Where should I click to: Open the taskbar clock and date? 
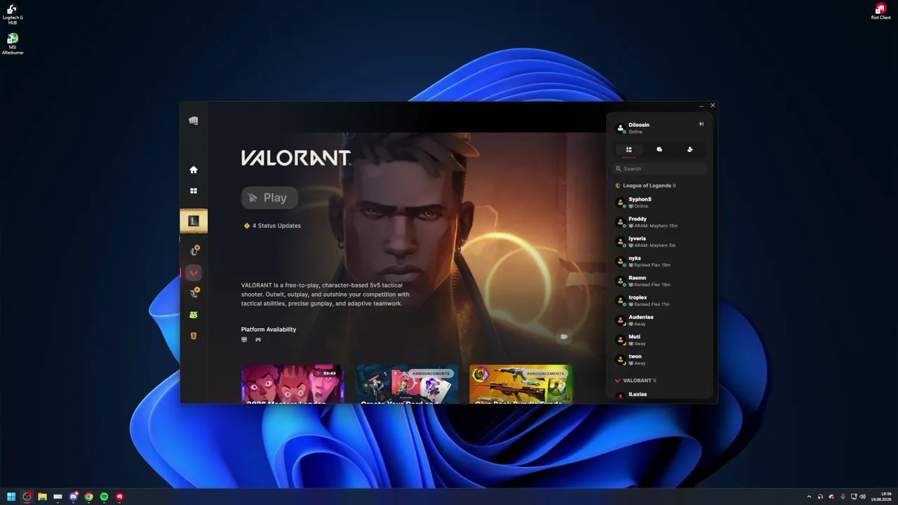tap(881, 497)
